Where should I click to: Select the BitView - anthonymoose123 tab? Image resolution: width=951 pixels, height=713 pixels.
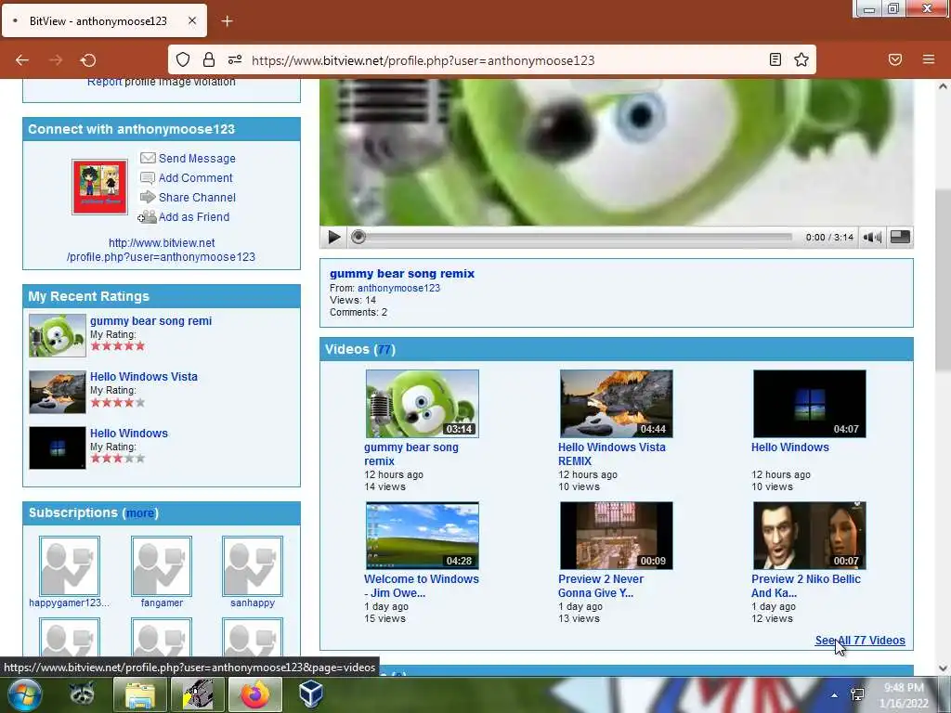(104, 20)
